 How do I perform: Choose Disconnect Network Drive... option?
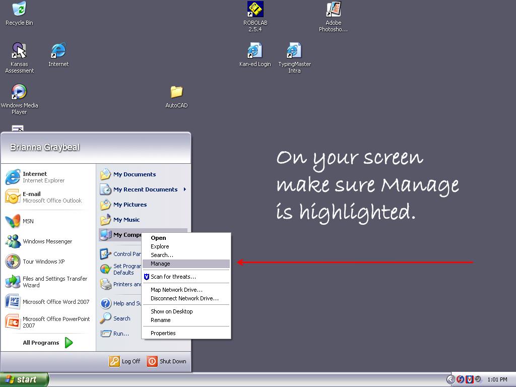(186, 298)
